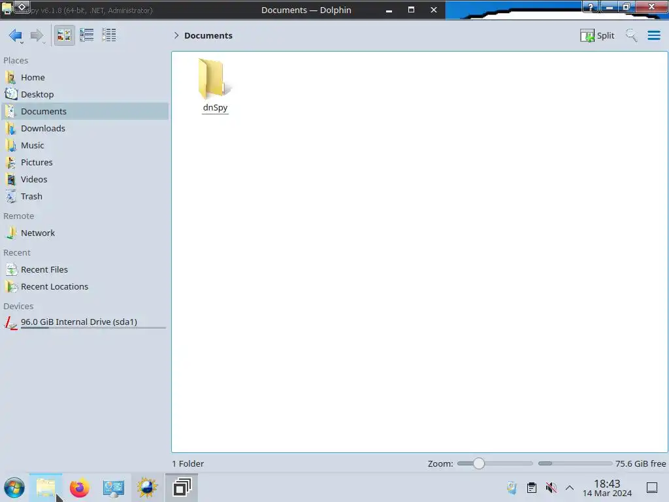Click the Music folder icon

10,146
